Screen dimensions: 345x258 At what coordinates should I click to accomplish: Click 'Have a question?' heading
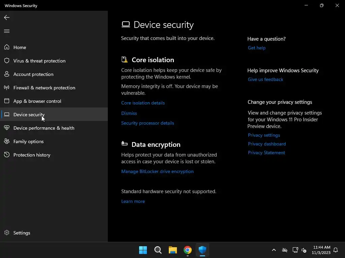[x=266, y=39]
